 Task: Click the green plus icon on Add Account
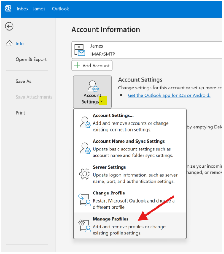click(77, 66)
